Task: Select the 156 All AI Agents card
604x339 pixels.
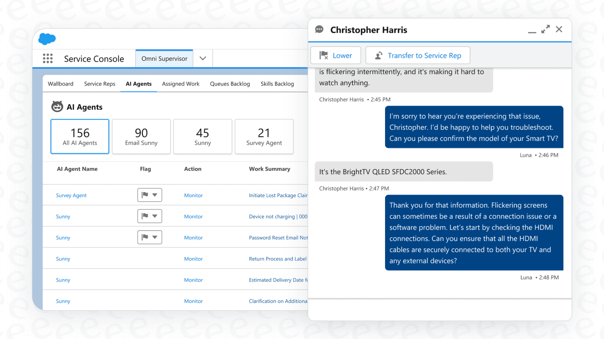Action: [x=79, y=136]
